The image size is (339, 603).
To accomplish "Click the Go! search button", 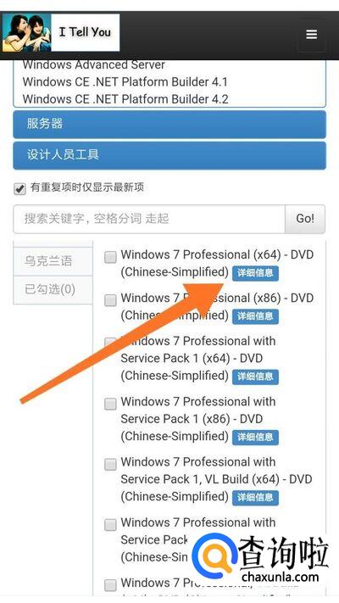I will (x=305, y=219).
